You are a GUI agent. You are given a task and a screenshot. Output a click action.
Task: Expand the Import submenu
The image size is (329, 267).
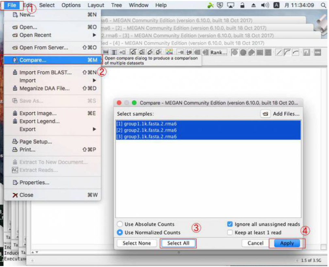point(53,80)
